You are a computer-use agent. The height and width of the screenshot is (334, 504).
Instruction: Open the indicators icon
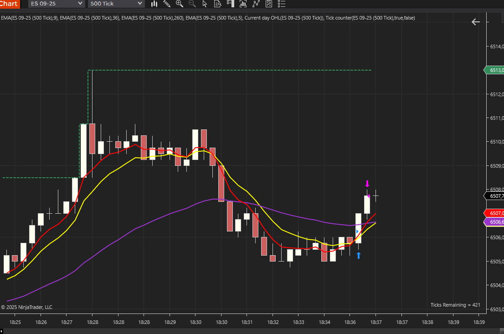pos(256,4)
